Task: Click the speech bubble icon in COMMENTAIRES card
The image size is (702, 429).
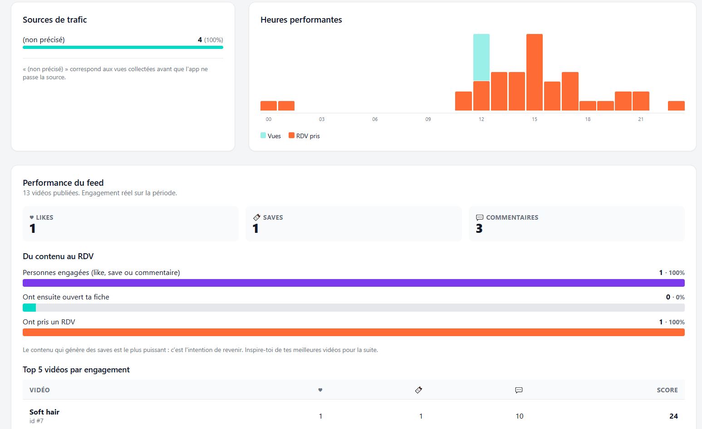Action: click(480, 217)
